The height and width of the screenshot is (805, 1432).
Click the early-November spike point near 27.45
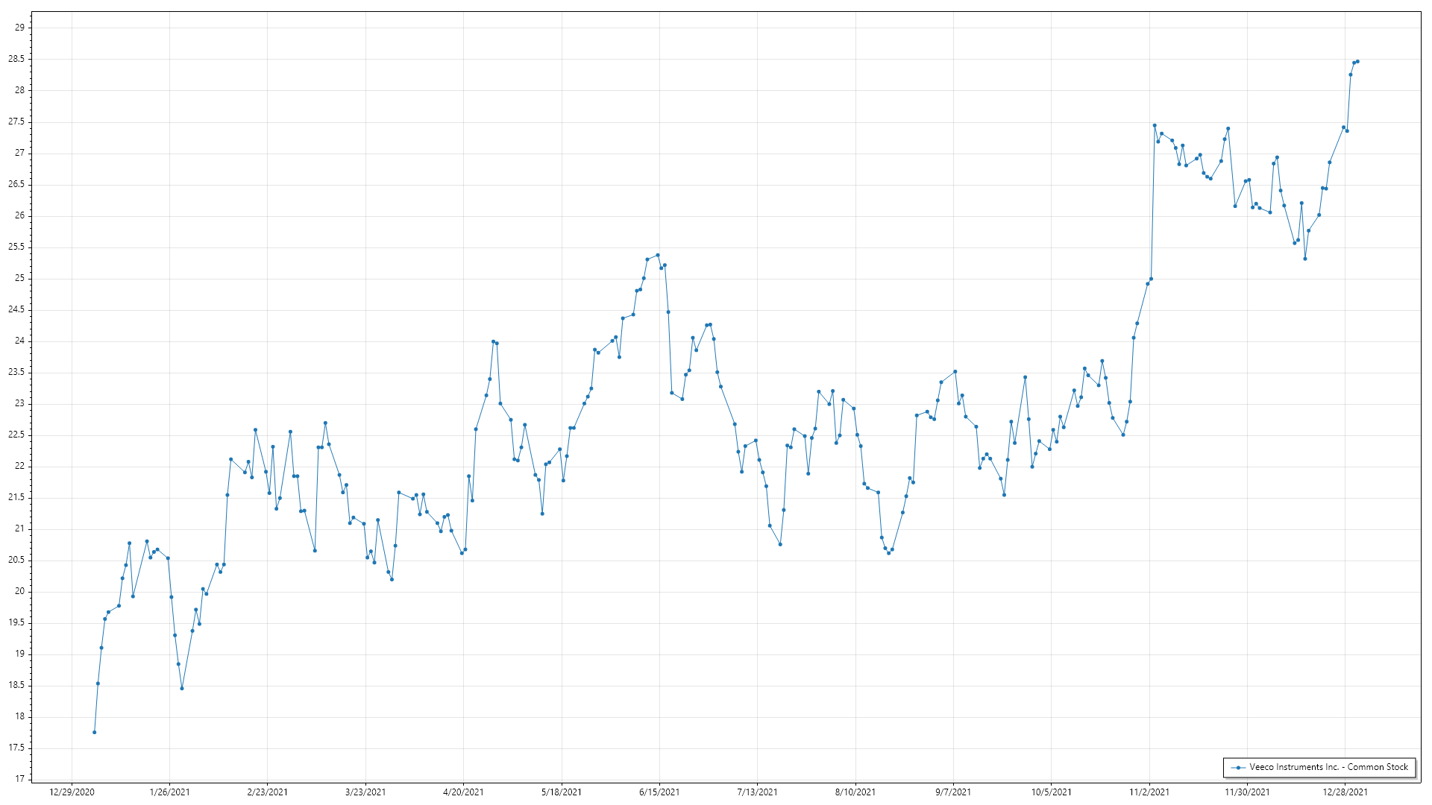click(1155, 125)
